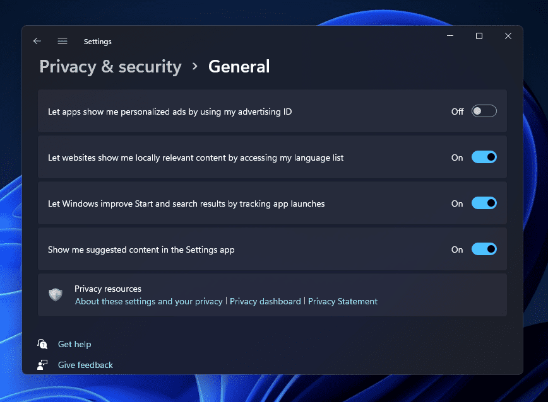Turn off the language list access toggle
The image size is (548, 402).
point(484,158)
